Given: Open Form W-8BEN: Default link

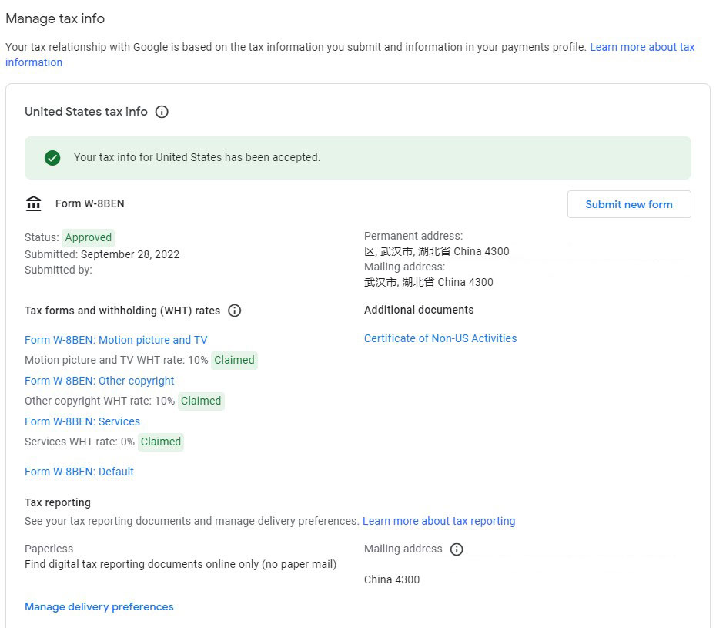Looking at the screenshot, I should coord(79,472).
